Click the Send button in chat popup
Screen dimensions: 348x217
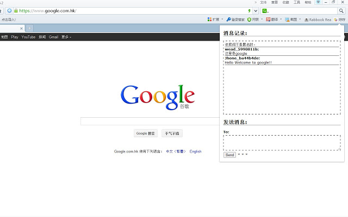point(229,155)
